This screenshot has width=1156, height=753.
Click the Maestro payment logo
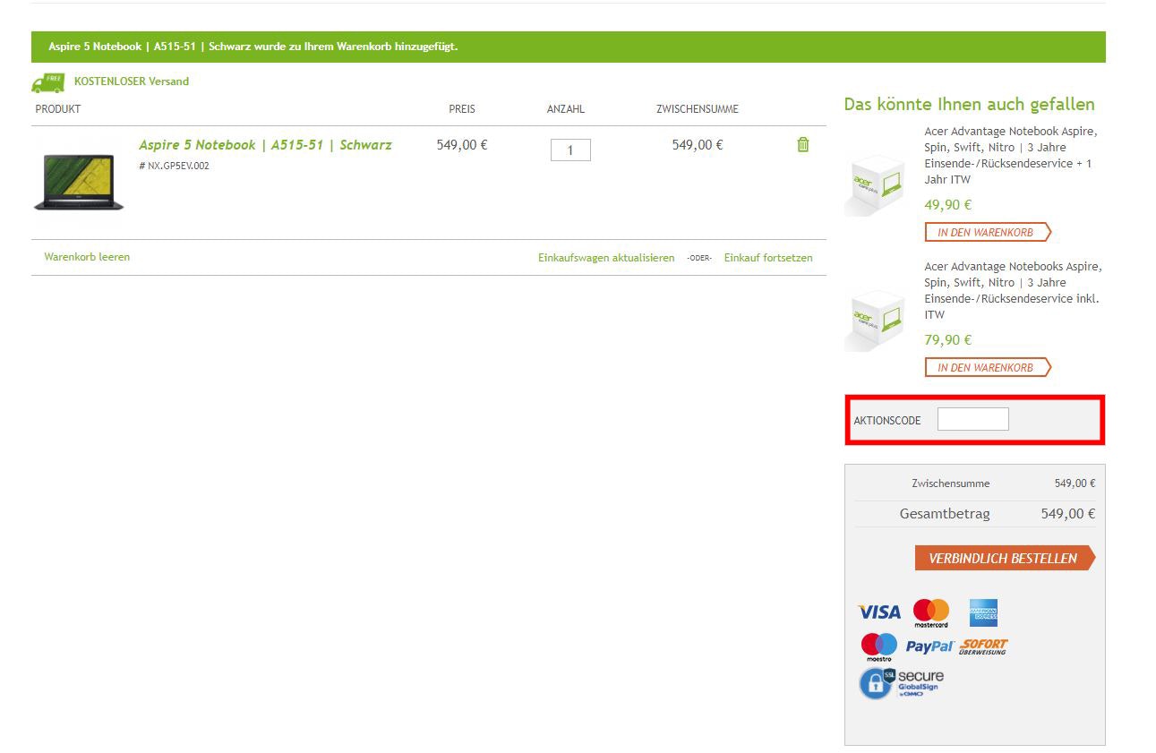pyautogui.click(x=879, y=646)
